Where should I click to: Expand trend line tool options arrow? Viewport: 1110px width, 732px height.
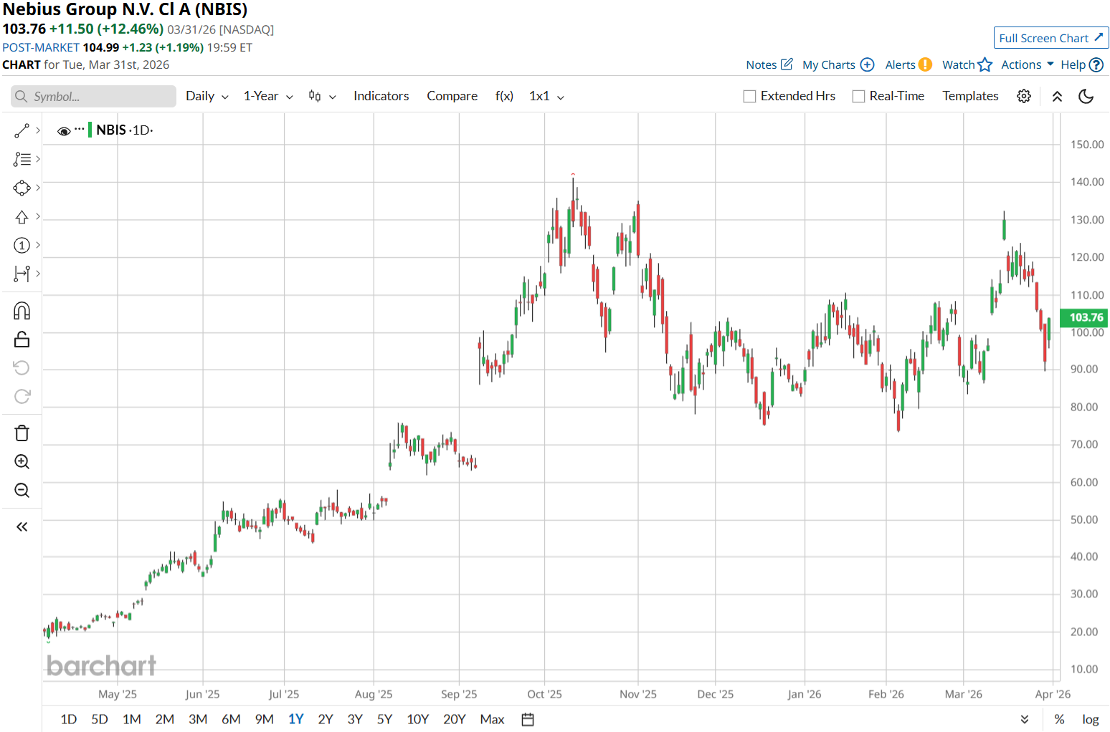click(x=37, y=130)
